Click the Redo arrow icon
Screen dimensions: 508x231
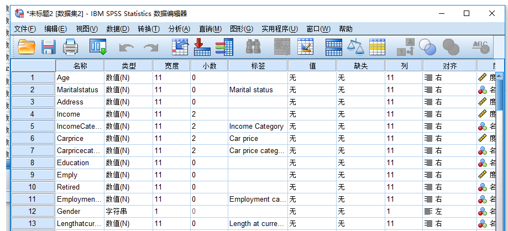coord(151,48)
